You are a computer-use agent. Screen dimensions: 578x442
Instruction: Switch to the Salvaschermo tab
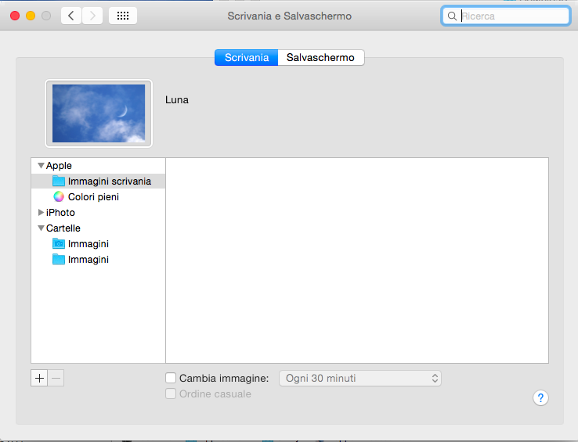point(320,57)
